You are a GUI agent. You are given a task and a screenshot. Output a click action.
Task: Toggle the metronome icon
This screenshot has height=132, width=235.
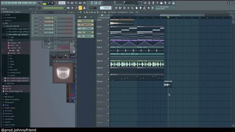(x=68, y=3)
